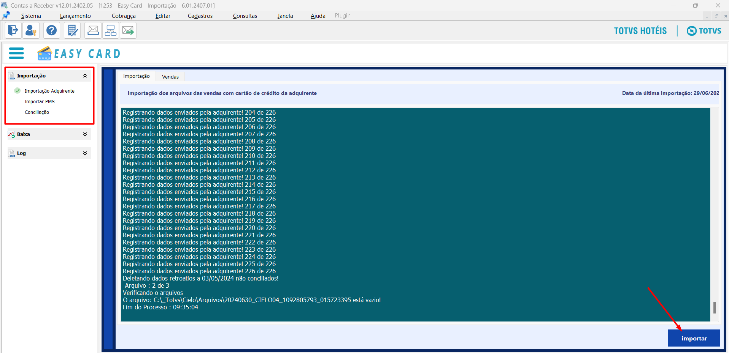This screenshot has height=353, width=729.
Task: Open the Janela menu
Action: coord(285,16)
